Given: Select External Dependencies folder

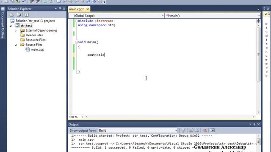Looking at the screenshot, I should click(x=41, y=30).
